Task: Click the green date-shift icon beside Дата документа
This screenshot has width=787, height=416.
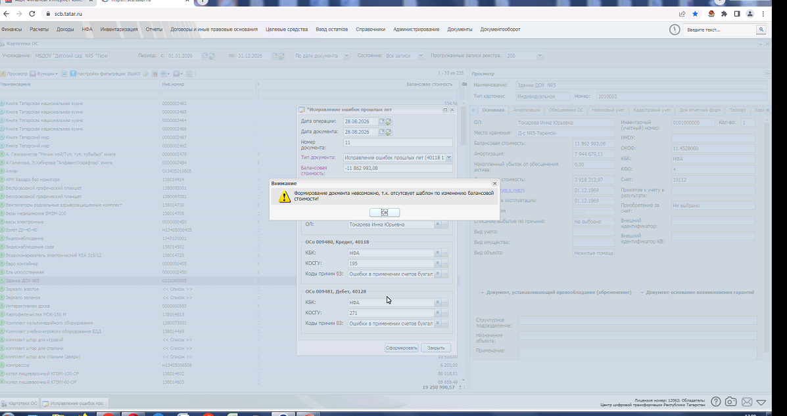Action: coord(389,132)
